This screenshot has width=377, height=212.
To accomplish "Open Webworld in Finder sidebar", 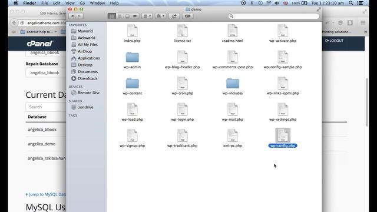I will 86,38.
